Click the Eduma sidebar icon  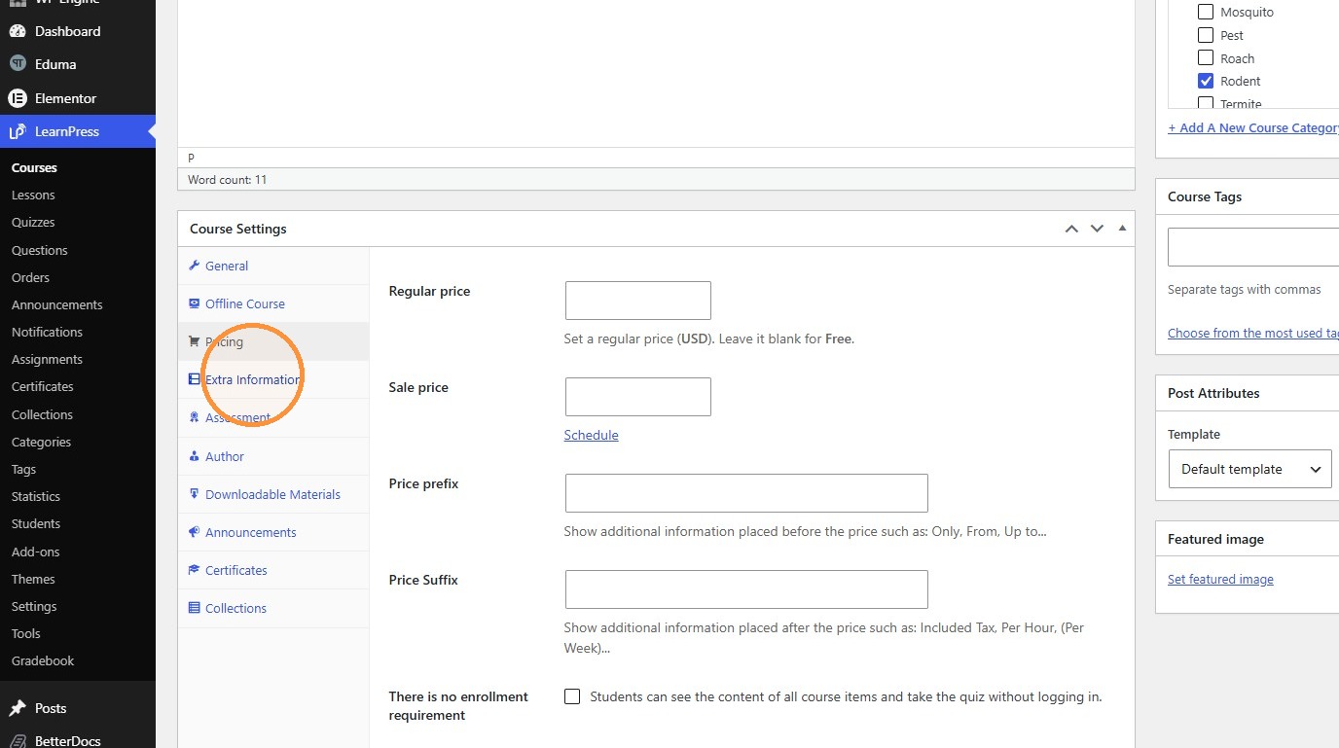[x=18, y=64]
